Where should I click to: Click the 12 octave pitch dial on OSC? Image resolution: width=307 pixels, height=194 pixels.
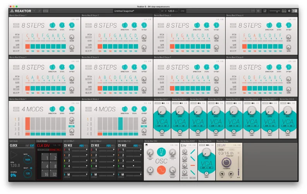161,152
